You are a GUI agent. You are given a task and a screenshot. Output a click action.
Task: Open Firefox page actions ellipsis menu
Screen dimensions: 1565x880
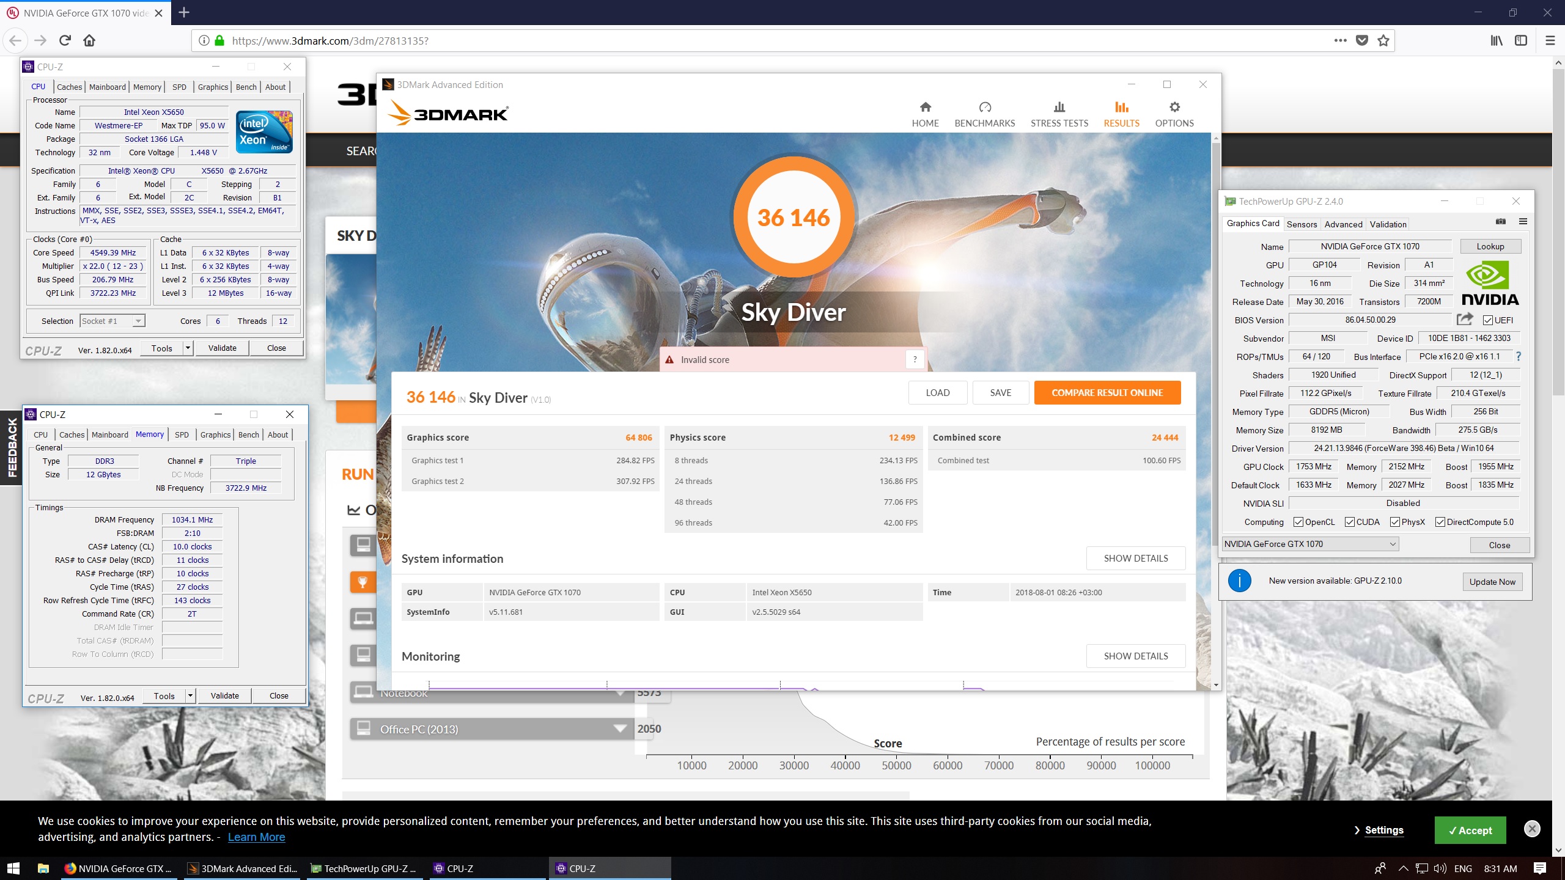click(x=1340, y=40)
